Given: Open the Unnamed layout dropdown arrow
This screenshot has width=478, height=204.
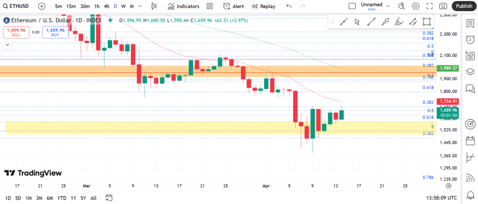Looking at the screenshot, I should tap(387, 6).
